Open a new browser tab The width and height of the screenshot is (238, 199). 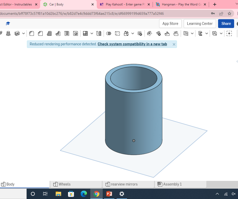click(215, 4)
